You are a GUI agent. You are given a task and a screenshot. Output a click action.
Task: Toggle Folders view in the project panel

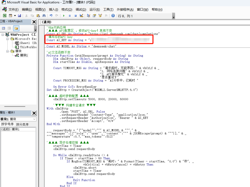pos(16,28)
